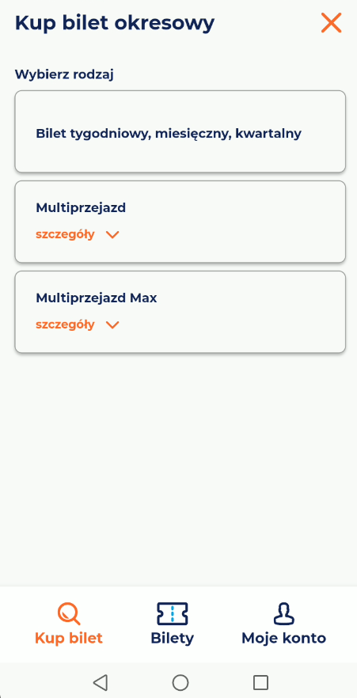
Task: Tap the person icon above Moje konto
Action: pos(283,614)
